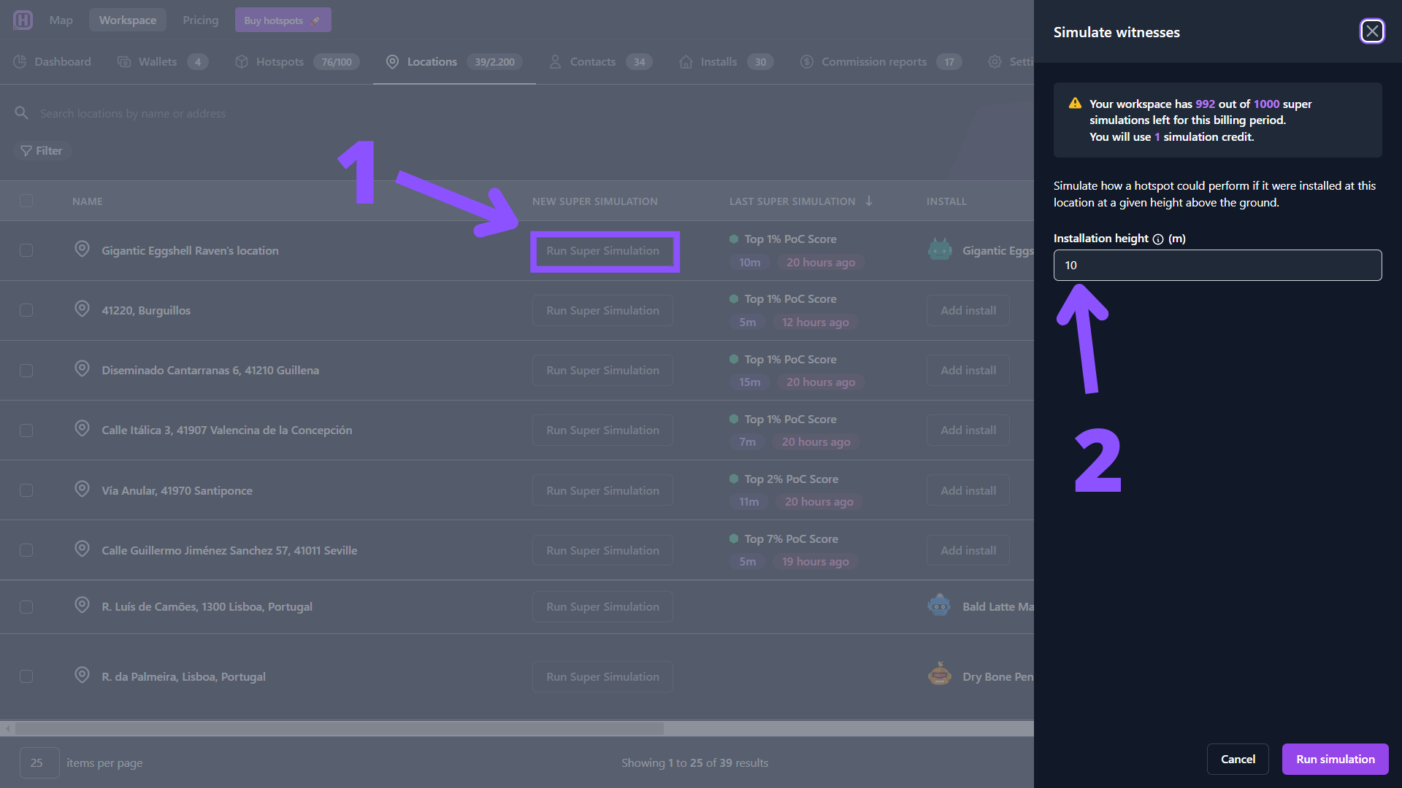Switch to the Contacts tab
The height and width of the screenshot is (788, 1402).
click(x=600, y=62)
